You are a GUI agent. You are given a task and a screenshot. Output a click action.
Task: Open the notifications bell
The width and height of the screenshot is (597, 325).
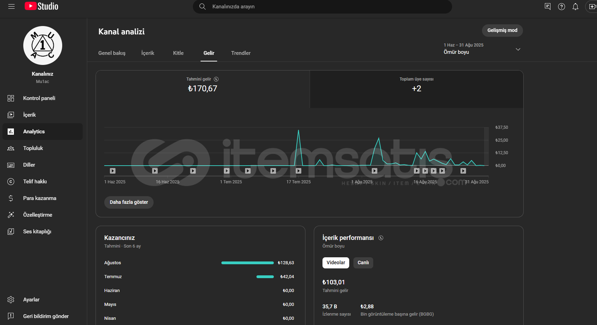(575, 7)
